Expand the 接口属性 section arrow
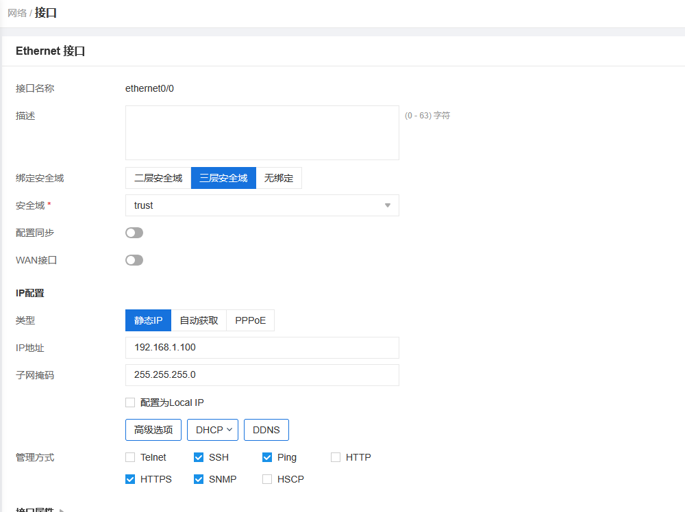Screen dimensions: 685x512 click(x=62, y=510)
